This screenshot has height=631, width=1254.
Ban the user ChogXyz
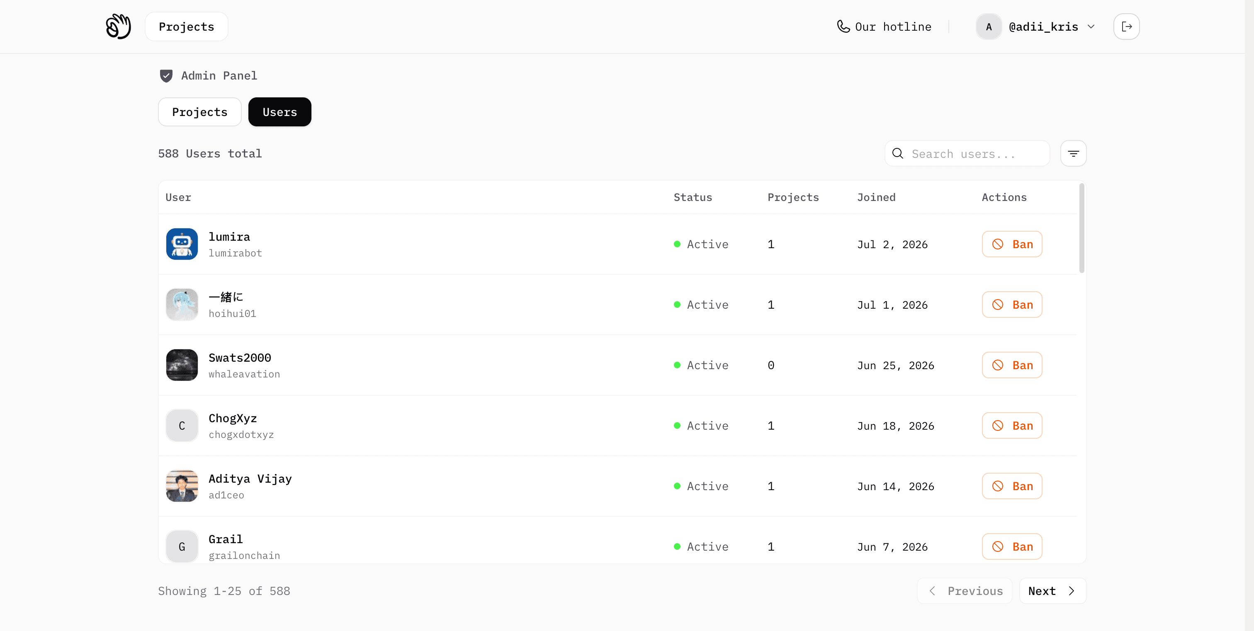click(1012, 426)
